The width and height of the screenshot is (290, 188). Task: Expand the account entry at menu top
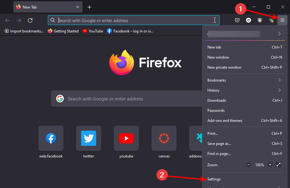(244, 34)
